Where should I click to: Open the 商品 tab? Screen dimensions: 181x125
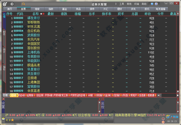(x=78, y=9)
